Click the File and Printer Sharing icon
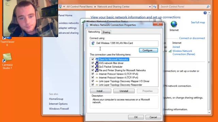218x122 pixels. point(97,70)
